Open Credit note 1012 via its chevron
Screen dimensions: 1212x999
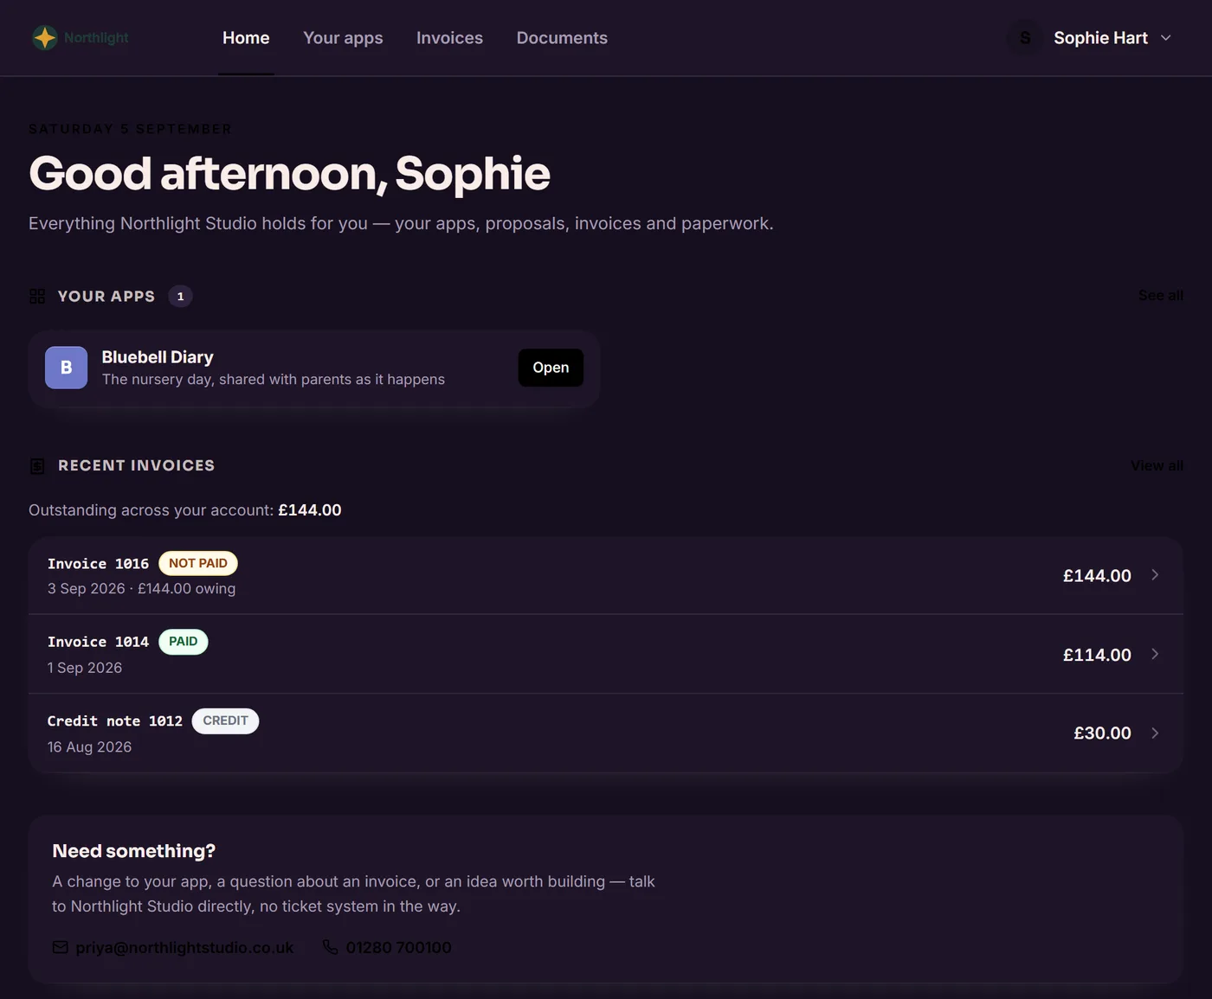1155,733
